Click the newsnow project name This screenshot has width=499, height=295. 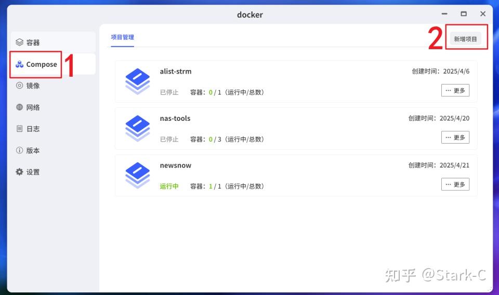(x=175, y=165)
